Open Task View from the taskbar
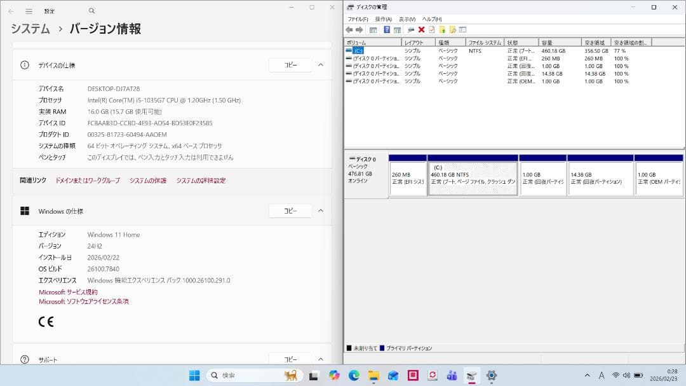This screenshot has width=686, height=386. (314, 375)
